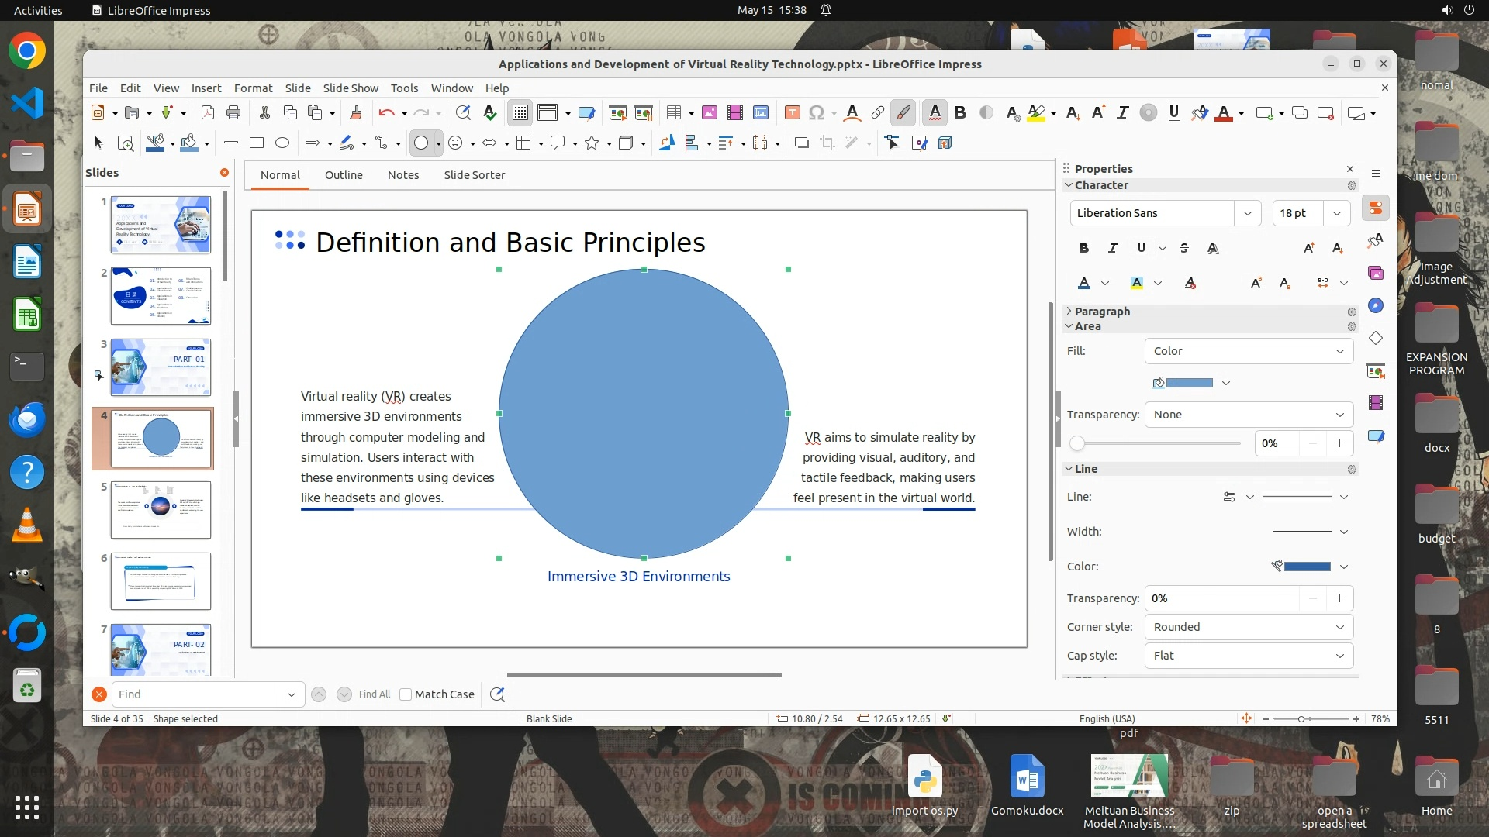Toggle Italic in the Properties sidebar
Image resolution: width=1489 pixels, height=837 pixels.
click(1112, 248)
